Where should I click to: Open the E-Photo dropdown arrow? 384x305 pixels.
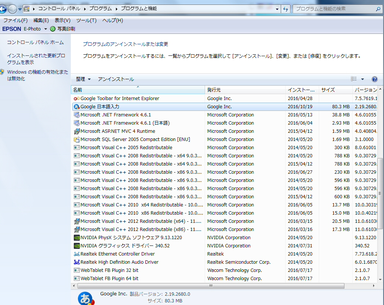[45, 29]
